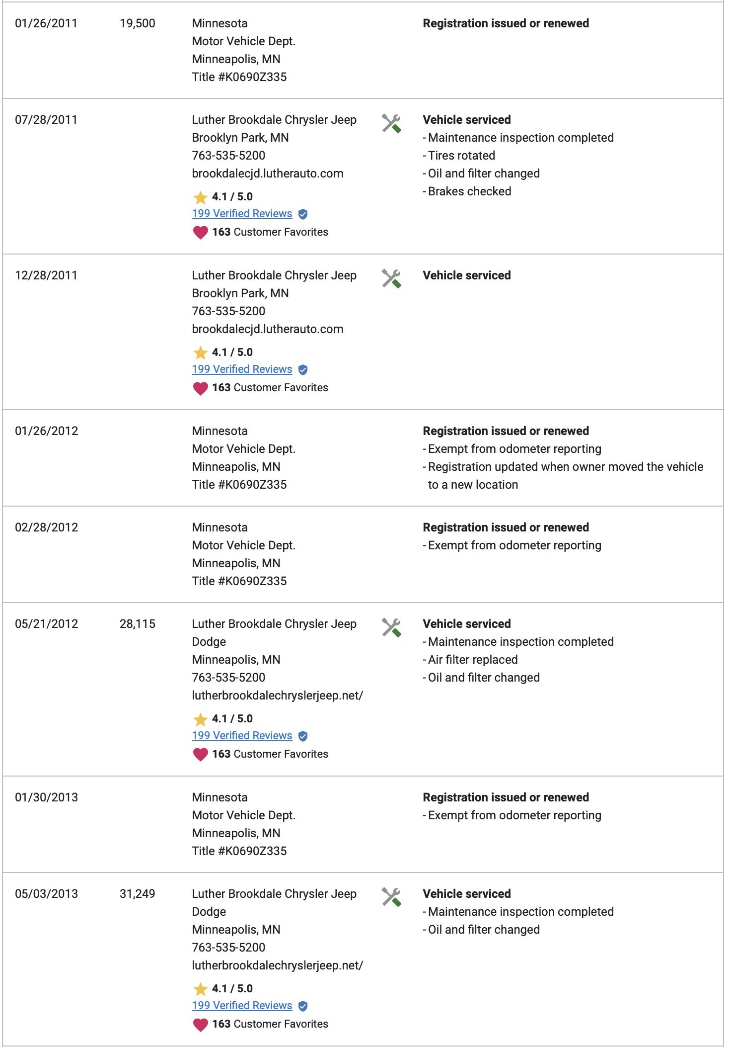734x1047 pixels.
Task: Select the 01/26/2011 registration record row
Action: [x=363, y=50]
